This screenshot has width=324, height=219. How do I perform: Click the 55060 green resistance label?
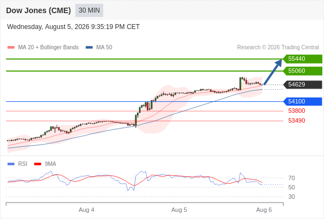(303, 71)
